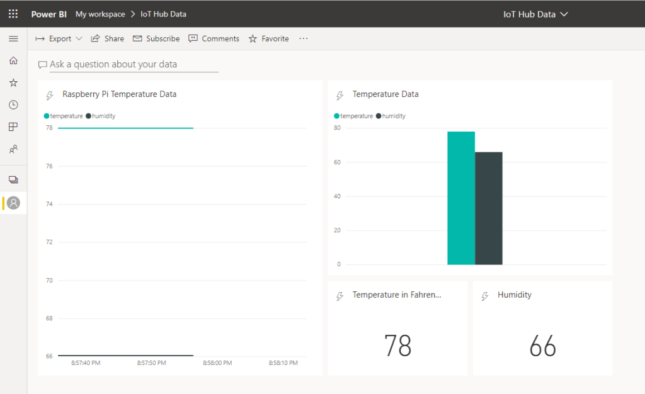This screenshot has height=394, width=645.
Task: Open Favorites star in the sidebar
Action: (x=13, y=82)
